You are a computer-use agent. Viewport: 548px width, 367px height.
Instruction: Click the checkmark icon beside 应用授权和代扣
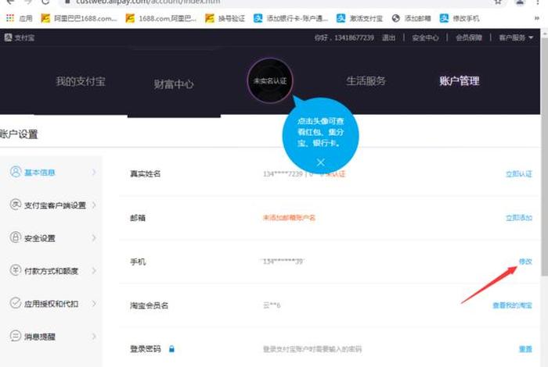pyautogui.click(x=16, y=302)
